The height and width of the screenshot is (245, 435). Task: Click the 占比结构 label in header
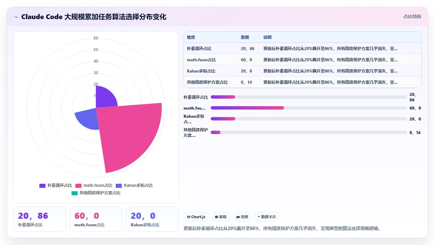[412, 16]
